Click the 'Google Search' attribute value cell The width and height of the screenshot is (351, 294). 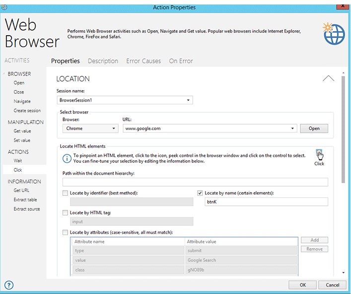(x=241, y=260)
